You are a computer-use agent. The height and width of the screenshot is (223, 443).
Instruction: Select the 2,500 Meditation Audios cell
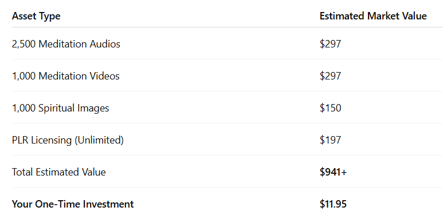(x=66, y=44)
